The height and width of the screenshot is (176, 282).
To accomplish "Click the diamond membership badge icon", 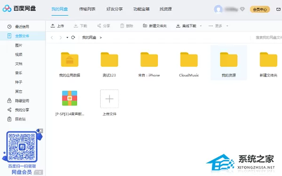I will click(x=243, y=9).
